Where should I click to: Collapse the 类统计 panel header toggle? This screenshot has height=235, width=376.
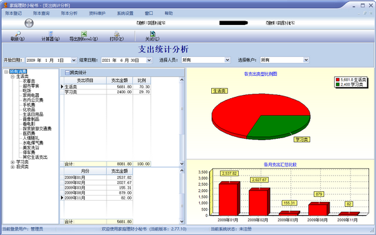[68, 72]
